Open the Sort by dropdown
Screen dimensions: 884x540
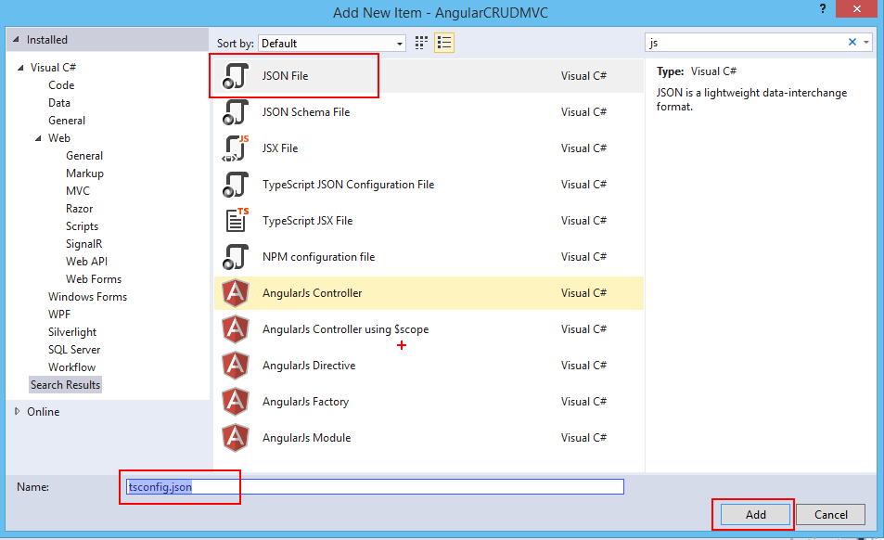(x=401, y=43)
